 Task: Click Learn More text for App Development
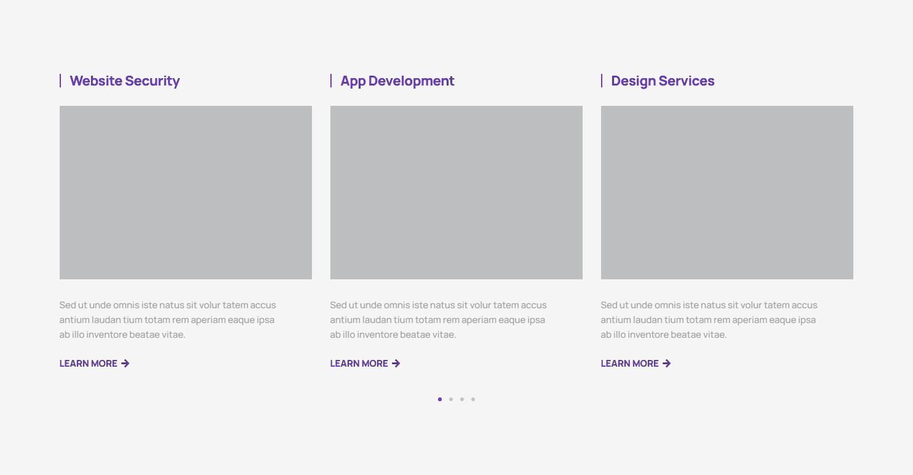click(359, 364)
